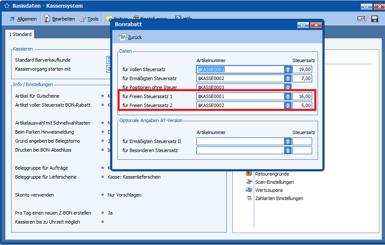385x245 pixels.
Task: Click the floppy disk save icon
Action: [374, 19]
